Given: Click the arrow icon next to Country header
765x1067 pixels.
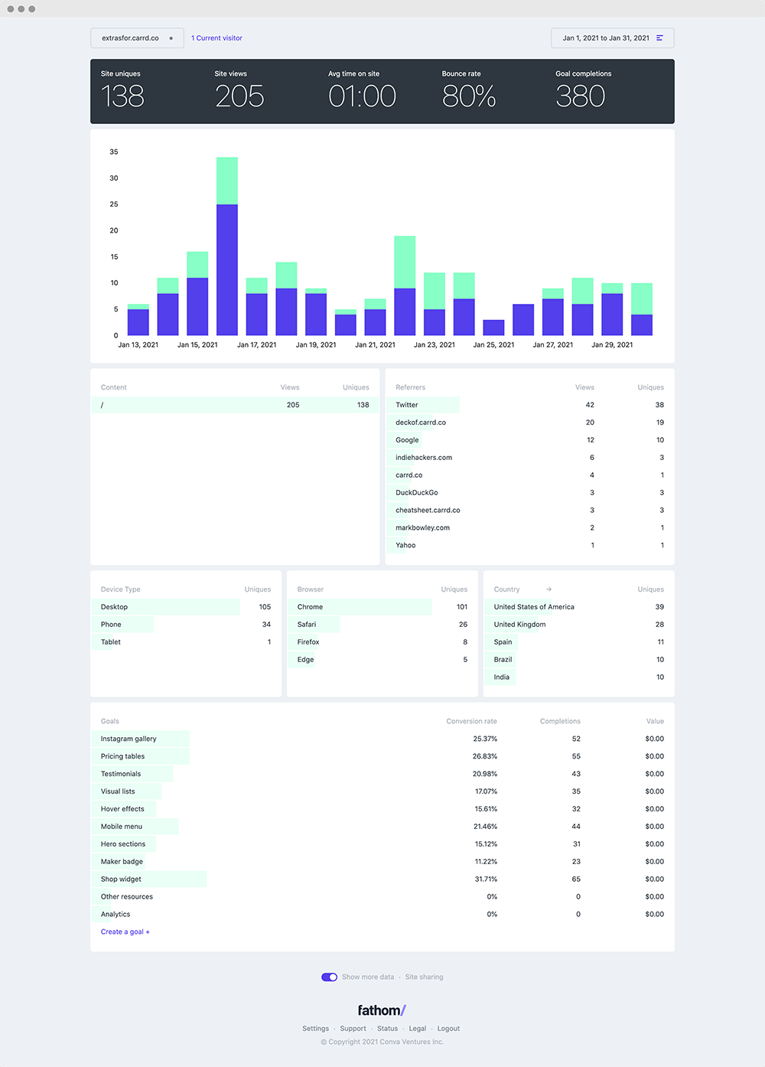Looking at the screenshot, I should 549,589.
